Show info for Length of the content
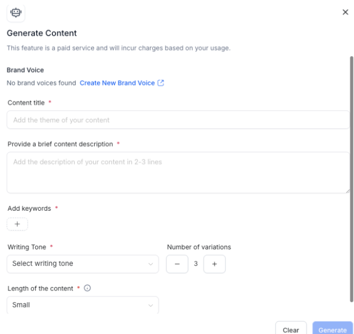This screenshot has height=334, width=354. (87, 289)
